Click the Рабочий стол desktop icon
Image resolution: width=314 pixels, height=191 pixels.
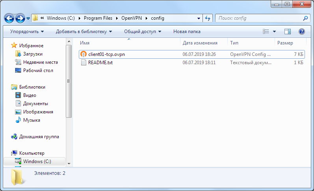[18, 70]
